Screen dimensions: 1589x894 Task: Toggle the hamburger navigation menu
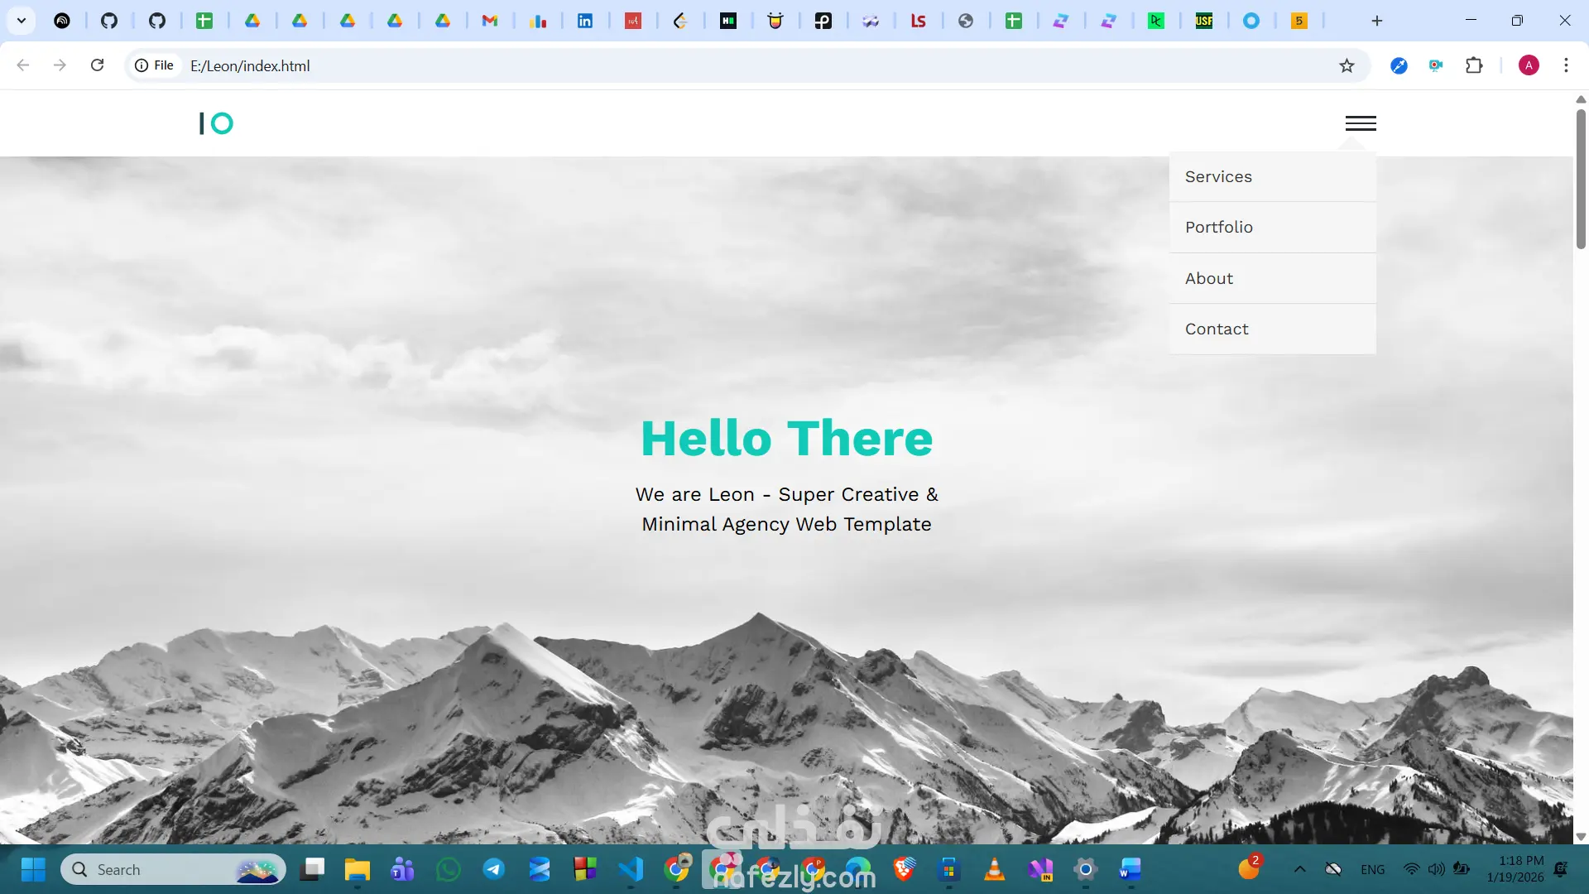coord(1361,123)
